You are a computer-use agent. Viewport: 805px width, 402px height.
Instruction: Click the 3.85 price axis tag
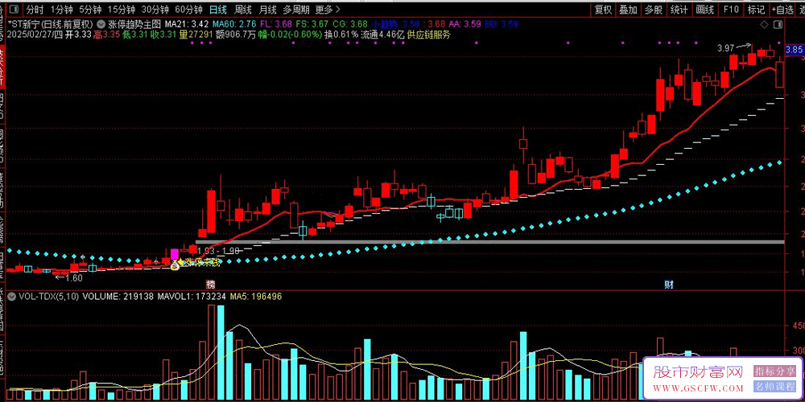point(794,50)
